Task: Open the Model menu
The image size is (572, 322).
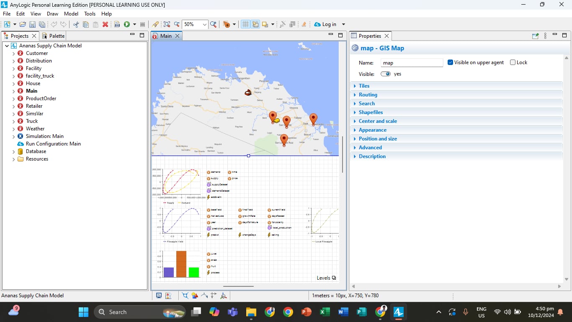Action: (71, 14)
